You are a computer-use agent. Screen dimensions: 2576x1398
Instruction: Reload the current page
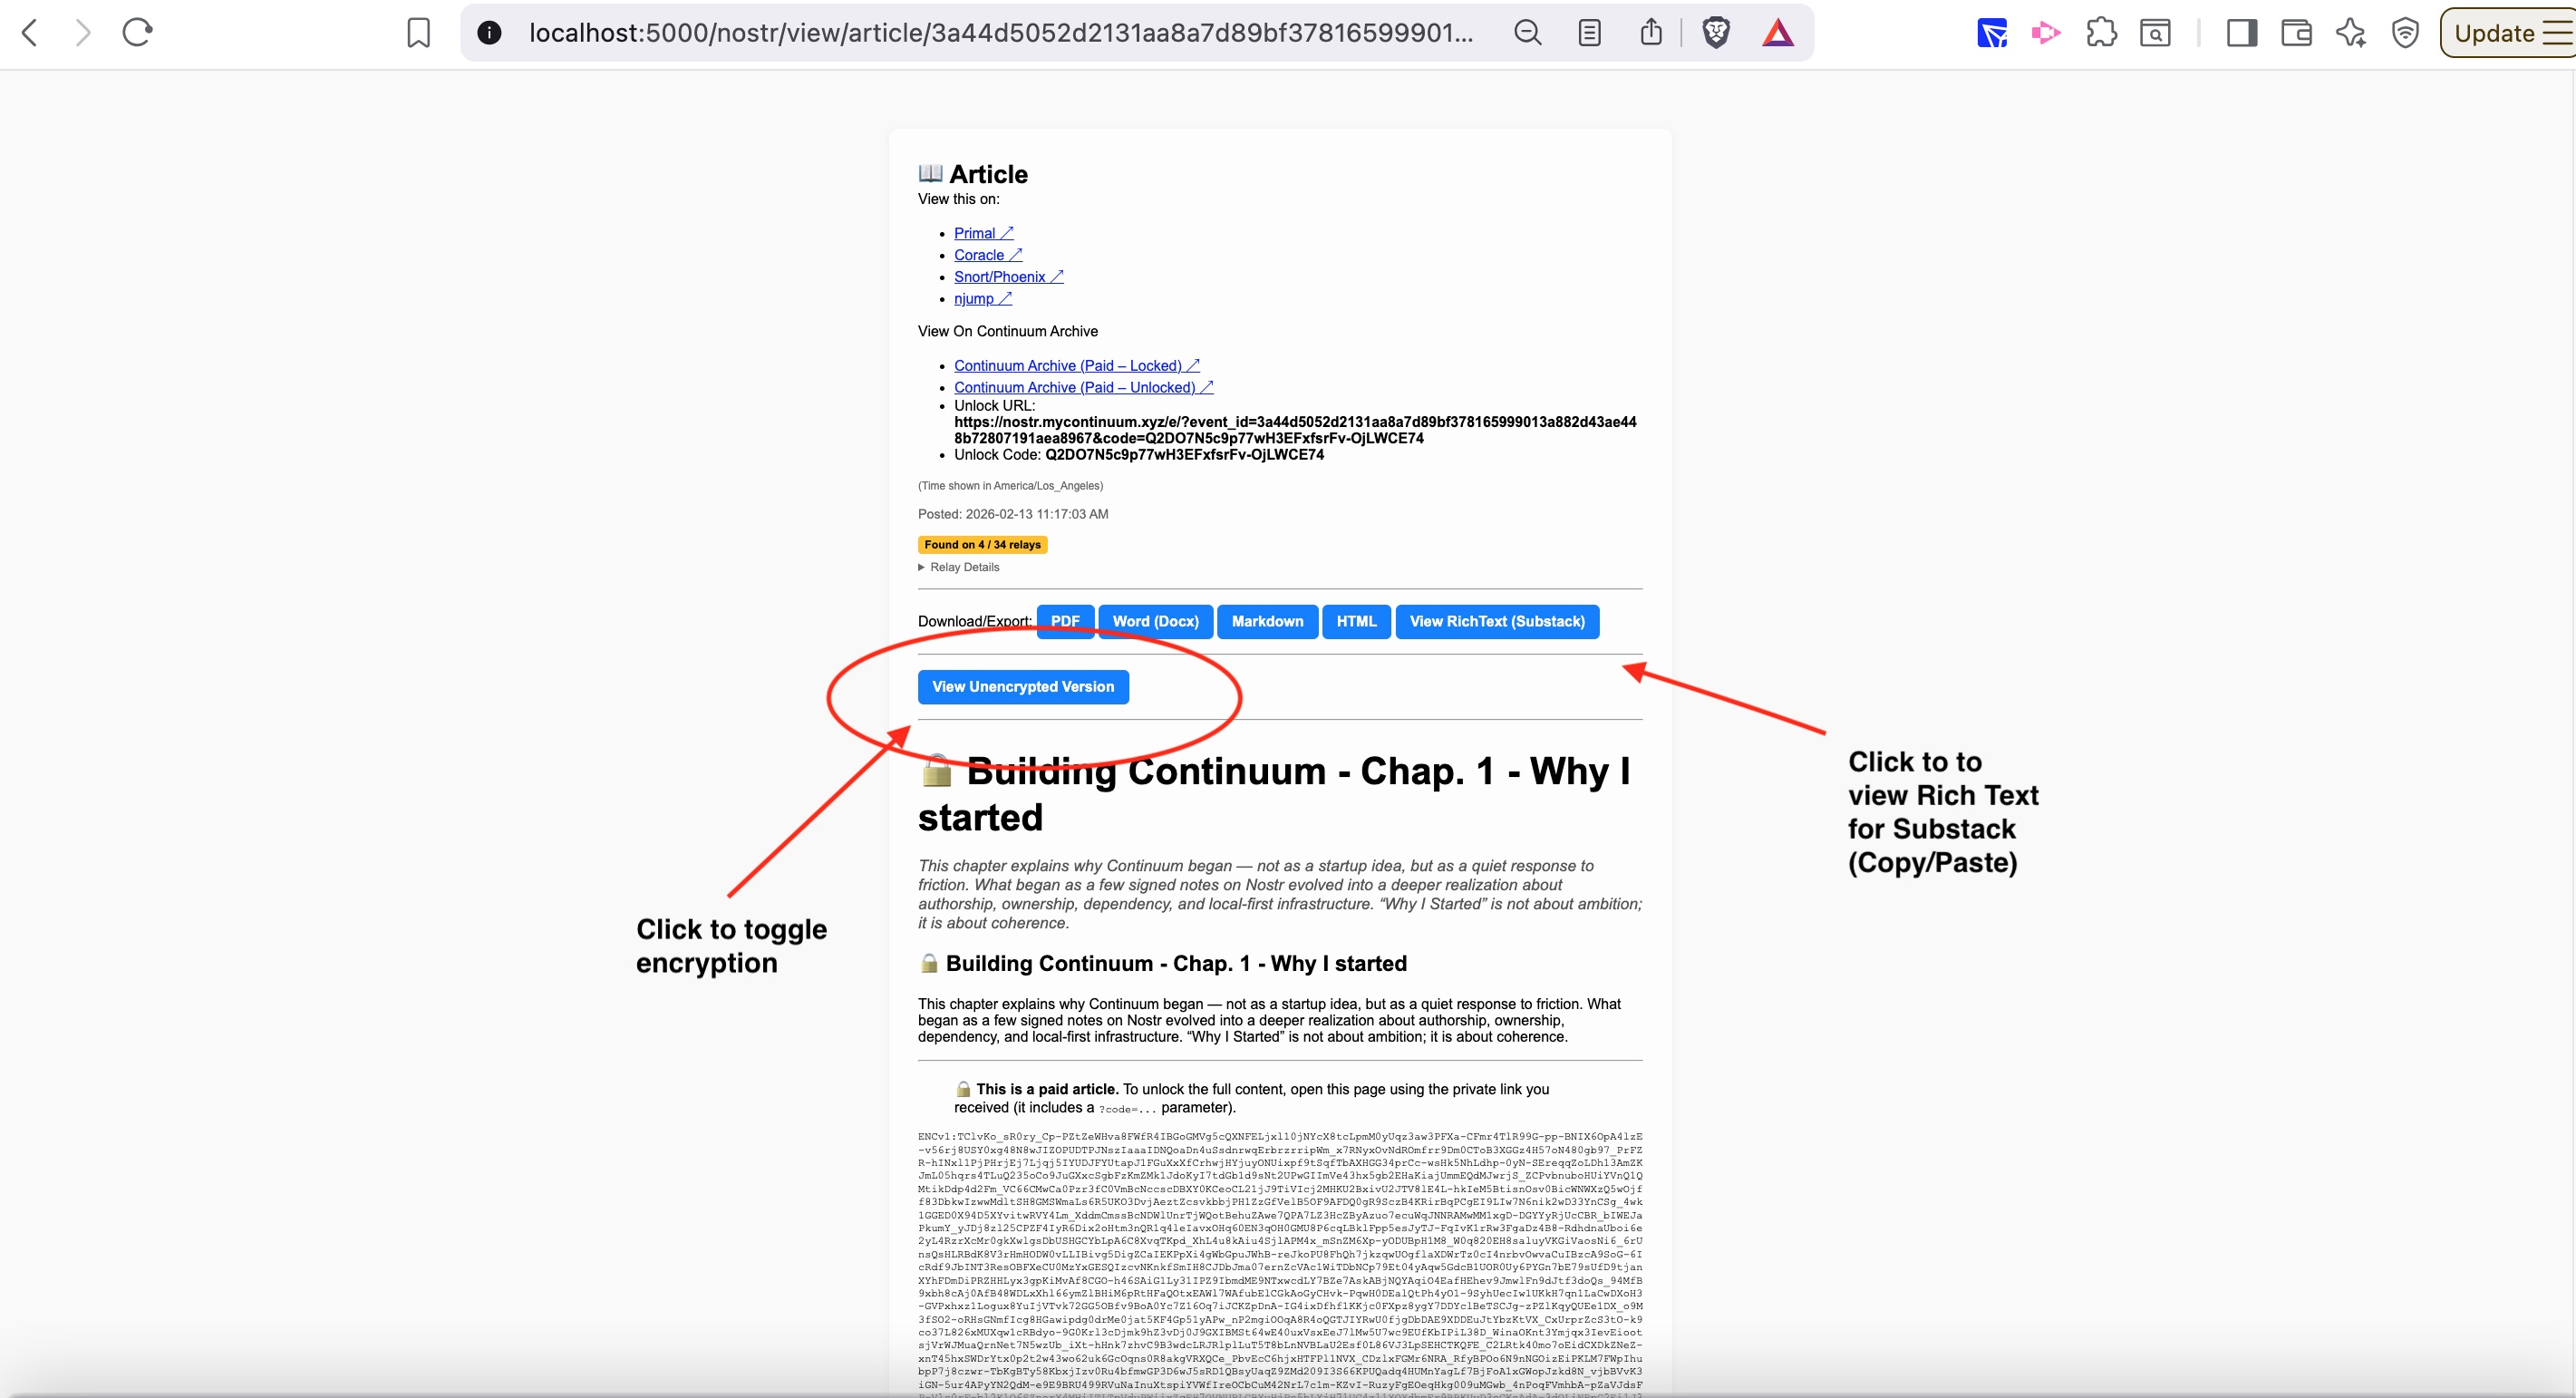point(137,33)
